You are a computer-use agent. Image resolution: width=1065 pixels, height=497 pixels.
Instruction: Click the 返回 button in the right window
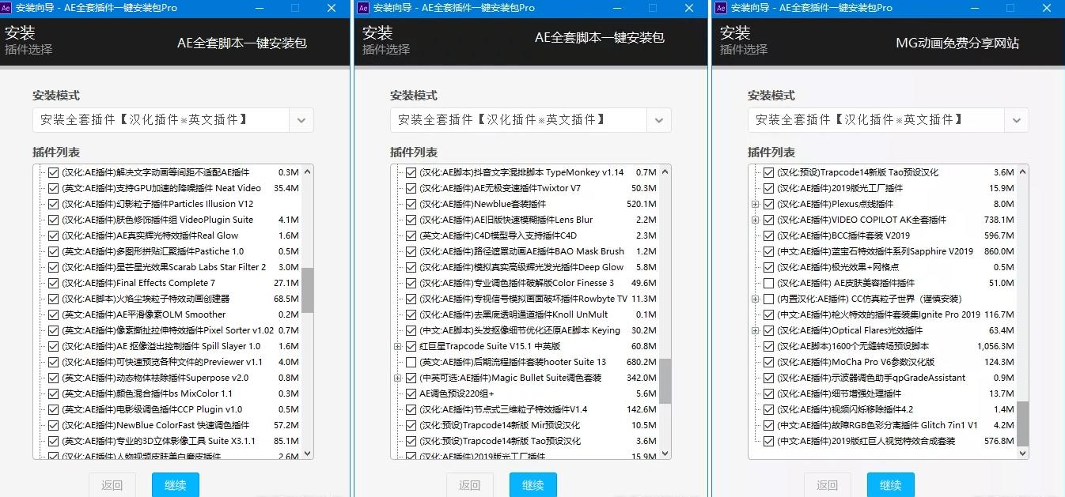click(x=828, y=485)
